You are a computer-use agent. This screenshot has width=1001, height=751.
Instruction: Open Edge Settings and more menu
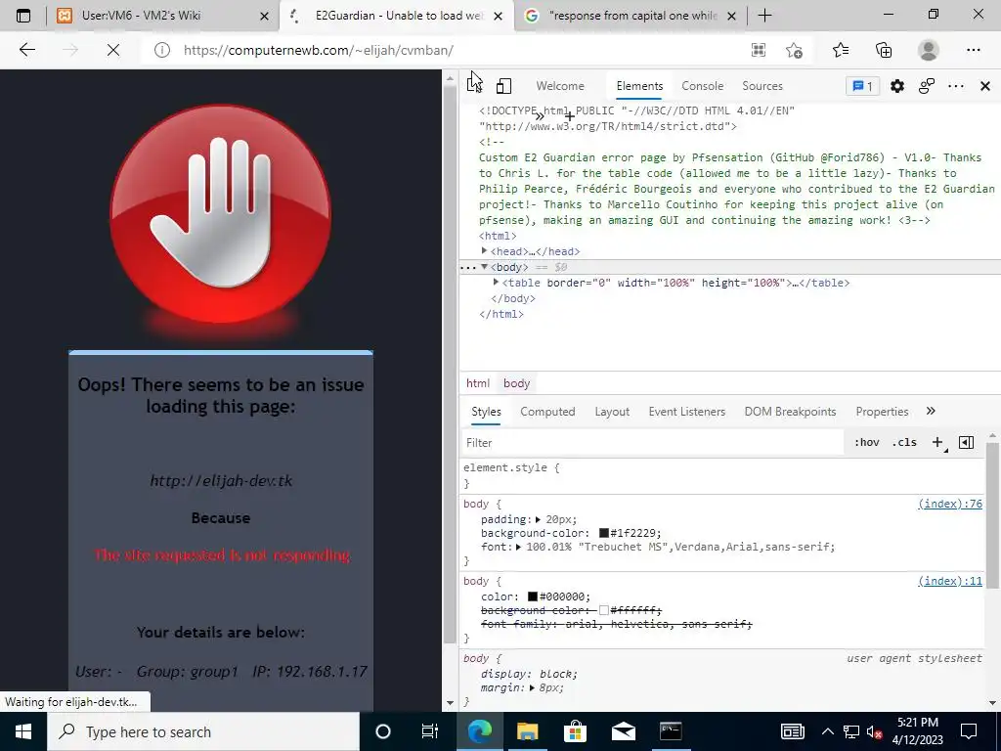(973, 50)
